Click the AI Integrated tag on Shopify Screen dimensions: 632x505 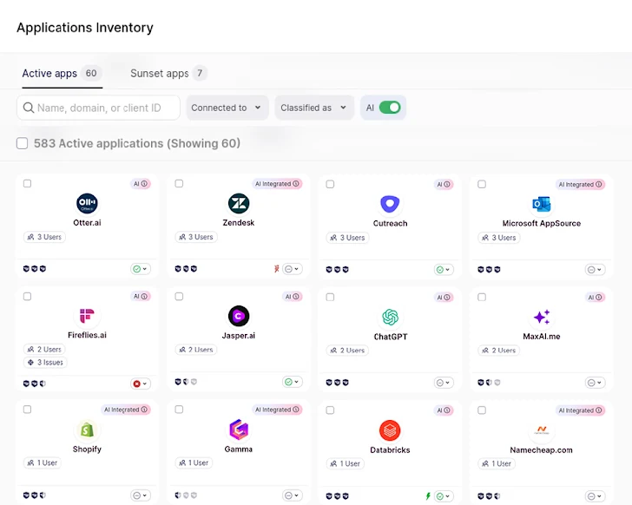pos(127,410)
